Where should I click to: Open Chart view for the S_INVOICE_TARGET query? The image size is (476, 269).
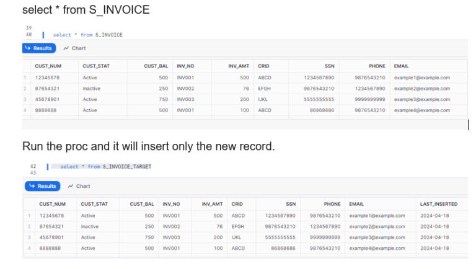[x=79, y=186]
